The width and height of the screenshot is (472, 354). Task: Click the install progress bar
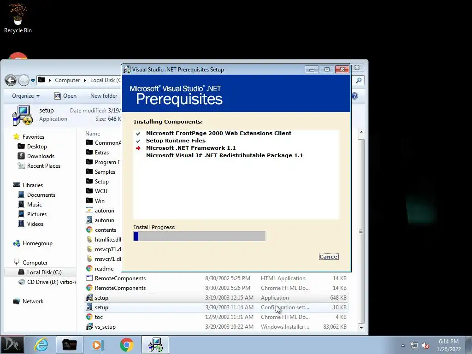click(200, 236)
